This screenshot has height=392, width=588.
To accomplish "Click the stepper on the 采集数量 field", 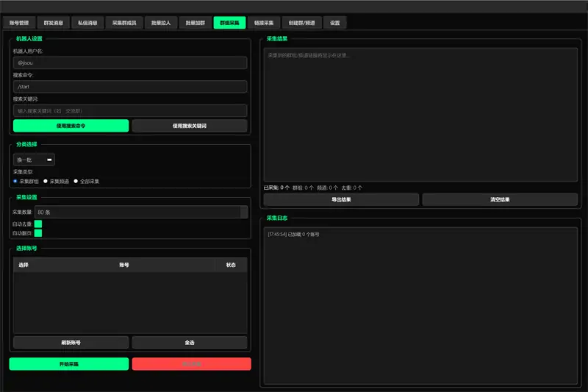I will pos(244,213).
